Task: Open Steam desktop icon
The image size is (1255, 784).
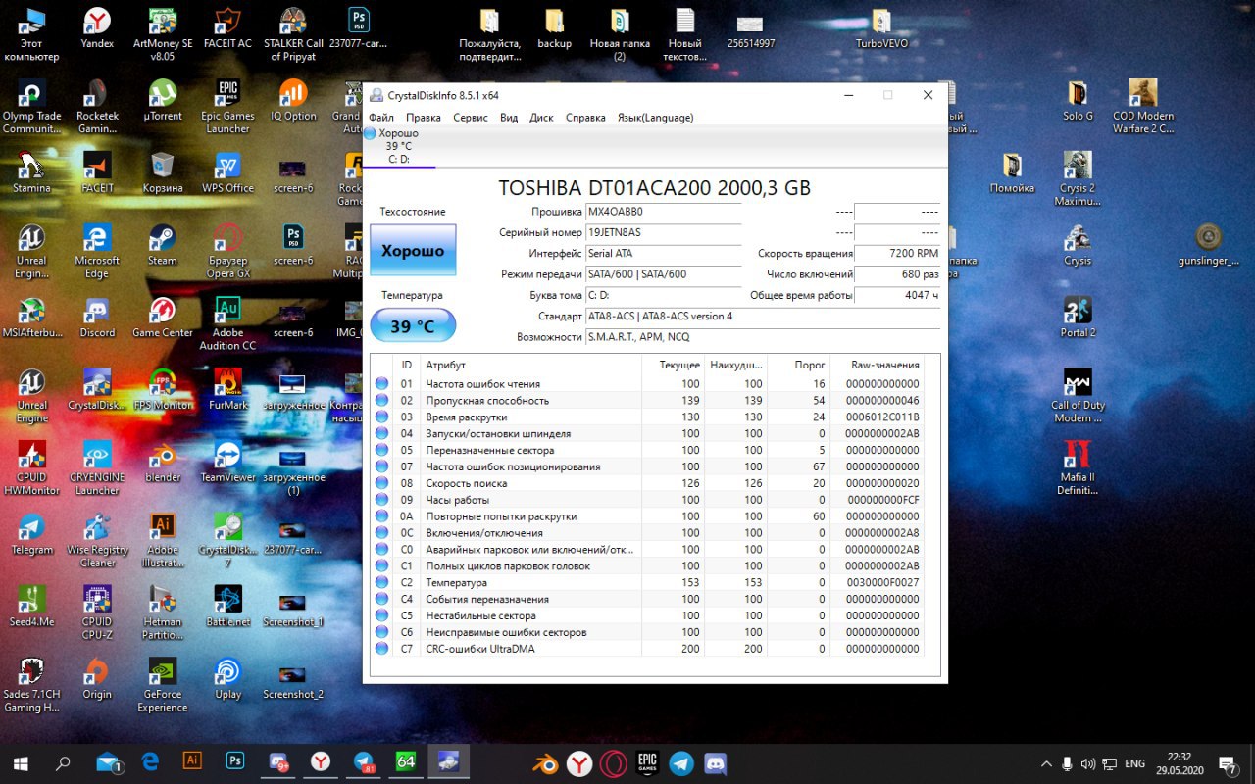Action: (x=163, y=246)
